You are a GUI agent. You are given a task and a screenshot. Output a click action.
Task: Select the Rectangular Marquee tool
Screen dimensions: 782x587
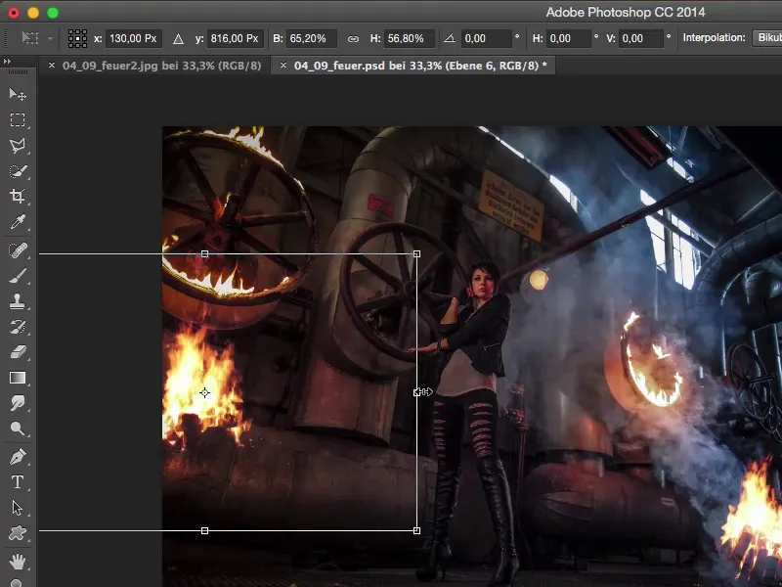point(18,119)
